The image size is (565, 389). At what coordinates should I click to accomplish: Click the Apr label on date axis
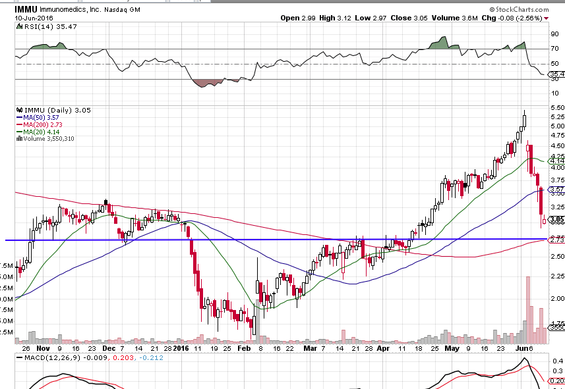click(x=382, y=348)
